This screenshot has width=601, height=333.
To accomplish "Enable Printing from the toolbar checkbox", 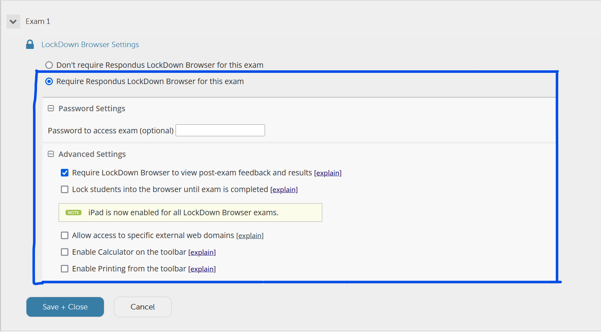I will click(64, 269).
